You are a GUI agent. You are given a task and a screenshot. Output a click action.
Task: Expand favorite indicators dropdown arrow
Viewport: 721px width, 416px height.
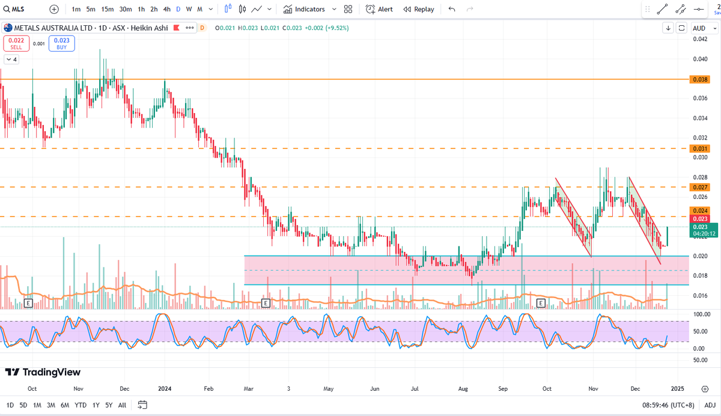tap(333, 9)
